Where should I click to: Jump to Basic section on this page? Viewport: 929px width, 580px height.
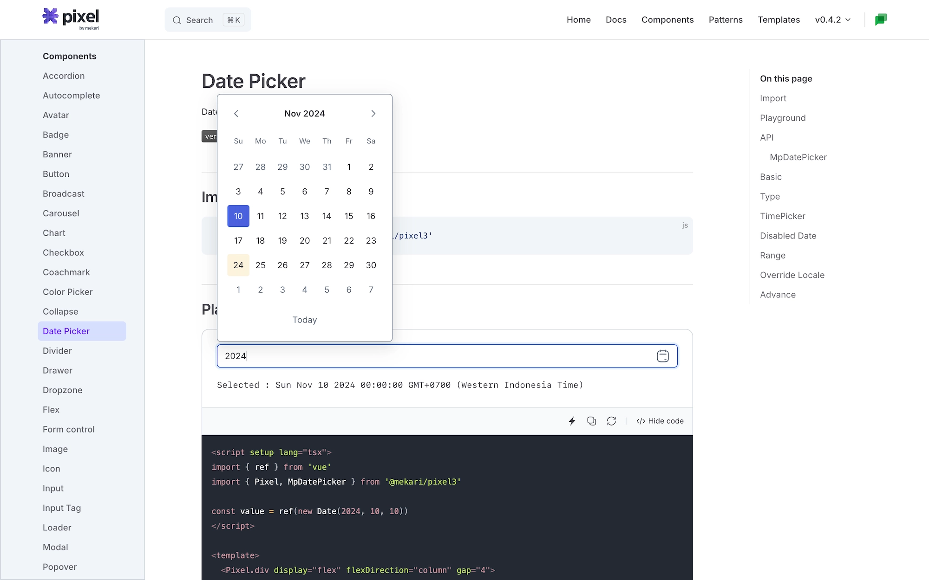click(771, 177)
